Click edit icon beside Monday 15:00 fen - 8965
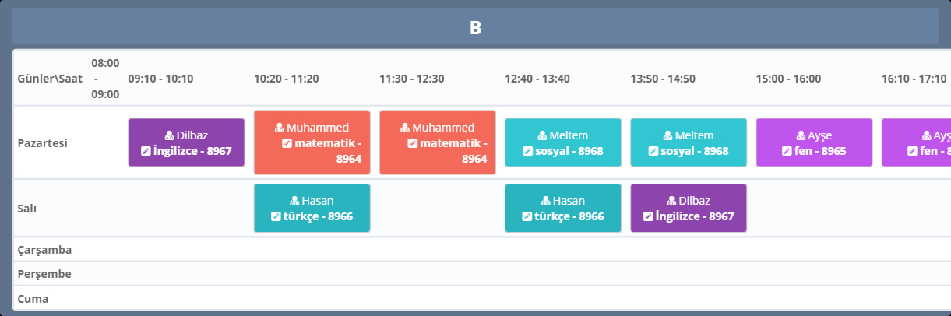 point(787,151)
